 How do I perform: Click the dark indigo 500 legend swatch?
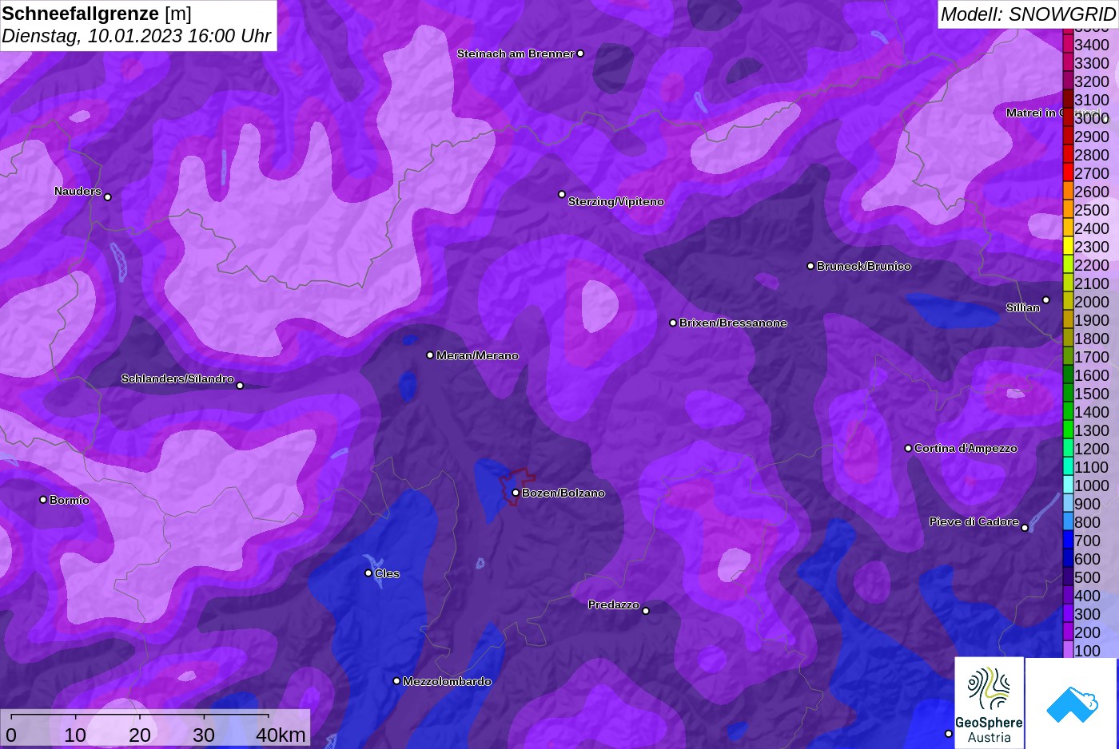[1068, 577]
